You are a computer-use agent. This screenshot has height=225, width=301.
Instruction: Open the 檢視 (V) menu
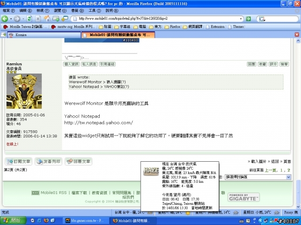[x=43, y=10]
